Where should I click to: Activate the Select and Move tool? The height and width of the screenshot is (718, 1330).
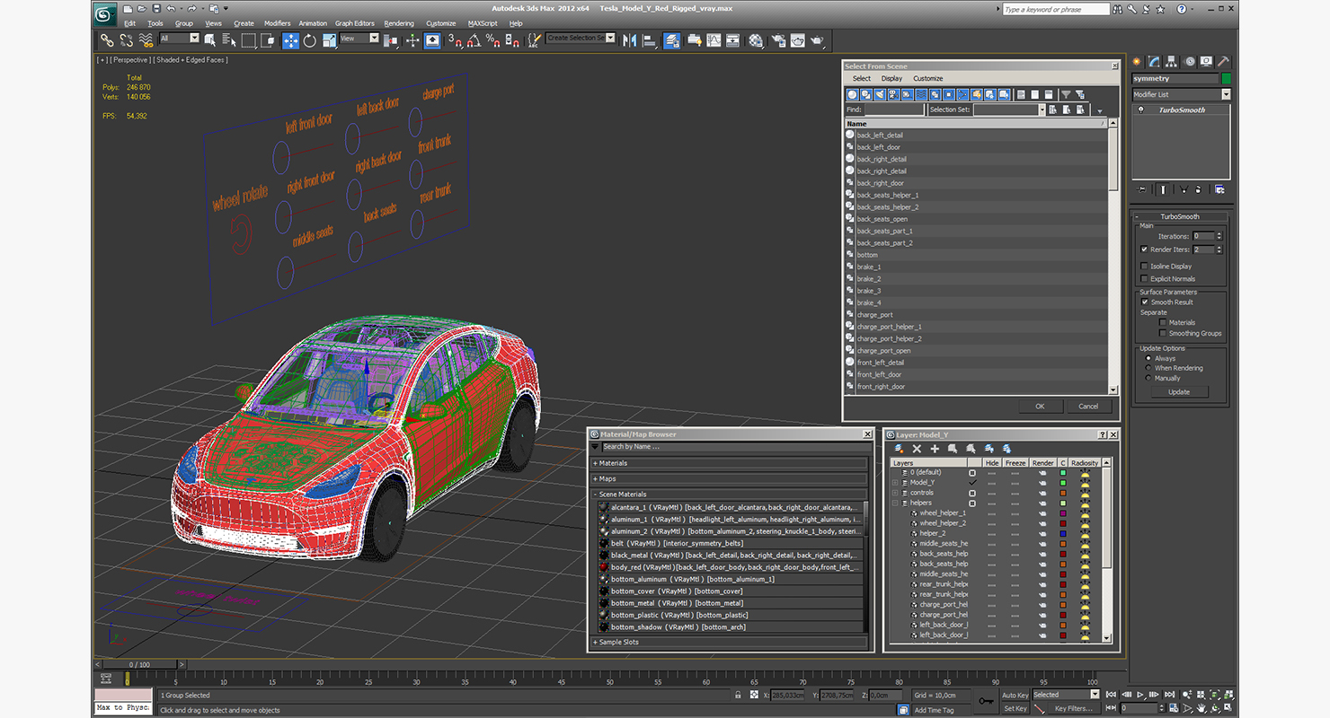(290, 40)
